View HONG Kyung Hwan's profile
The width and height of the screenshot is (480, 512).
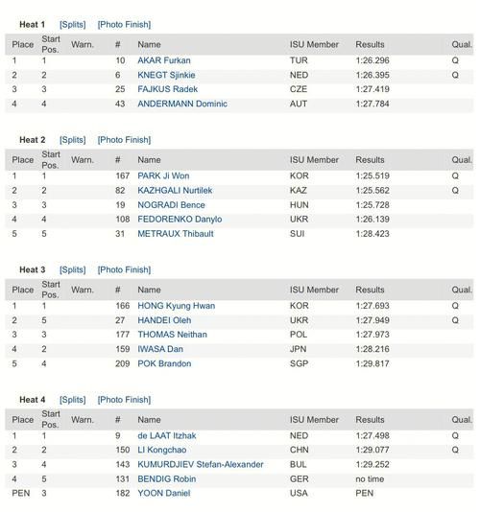177,306
